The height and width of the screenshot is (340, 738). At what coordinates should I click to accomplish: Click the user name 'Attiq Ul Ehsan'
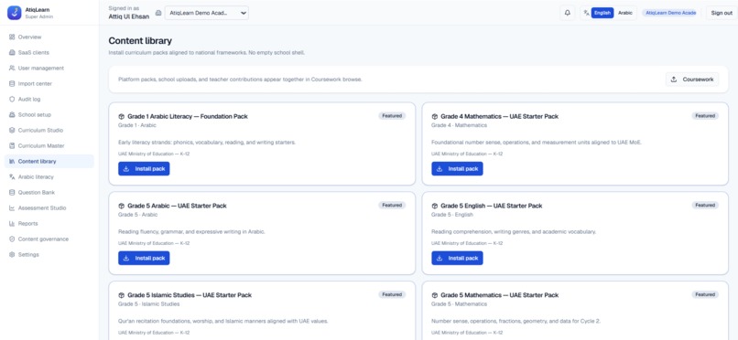pyautogui.click(x=128, y=16)
